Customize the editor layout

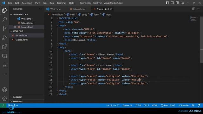point(182,3)
